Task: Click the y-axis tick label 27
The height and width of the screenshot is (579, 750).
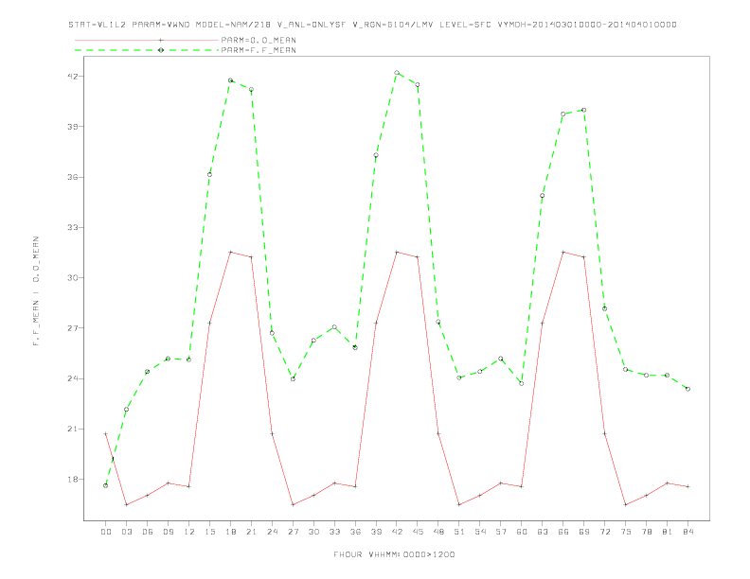Action: [x=73, y=328]
